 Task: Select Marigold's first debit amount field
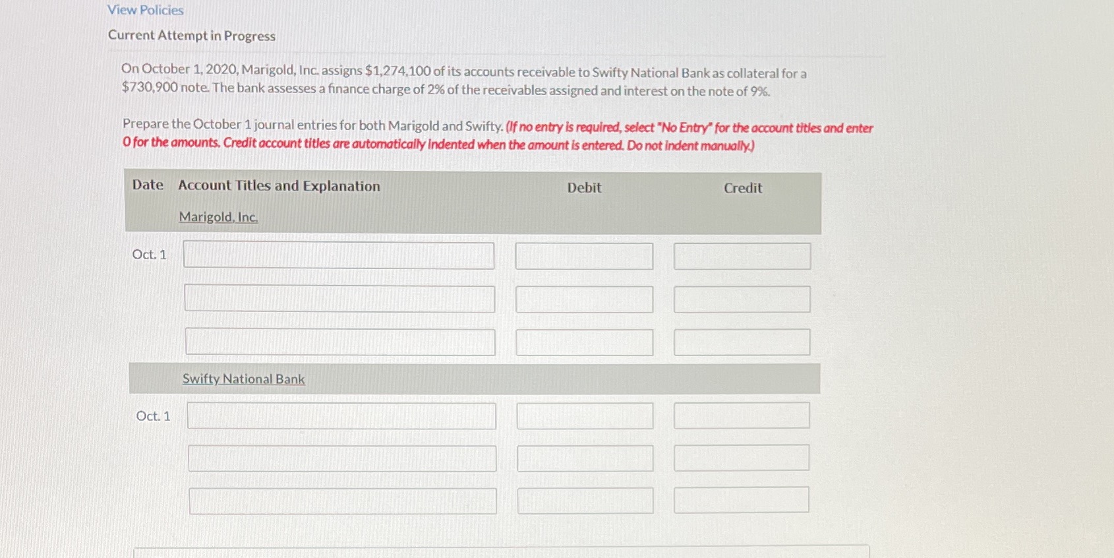[583, 256]
